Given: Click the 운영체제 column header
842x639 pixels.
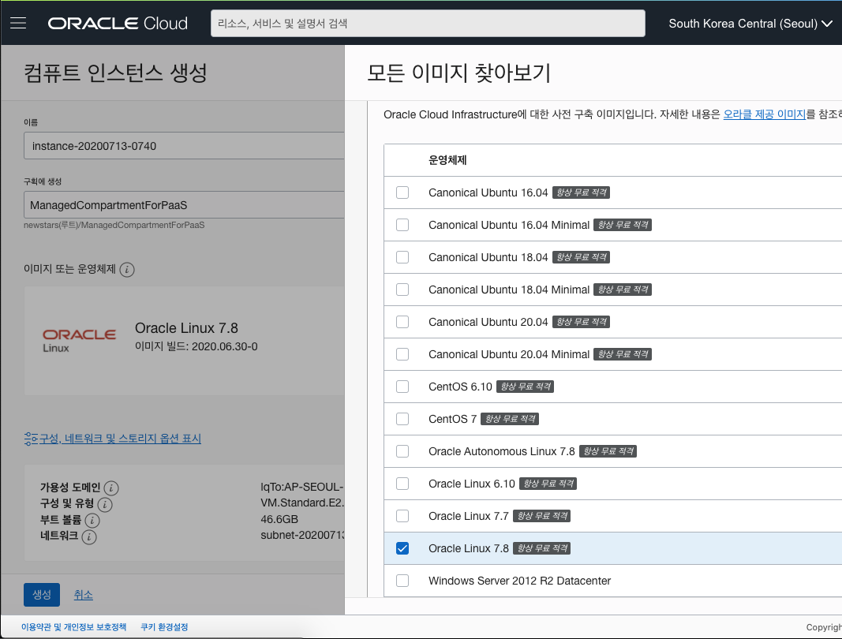Looking at the screenshot, I should tap(447, 160).
